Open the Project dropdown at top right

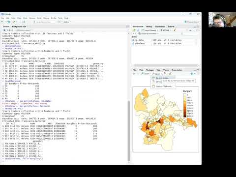tap(193, 22)
